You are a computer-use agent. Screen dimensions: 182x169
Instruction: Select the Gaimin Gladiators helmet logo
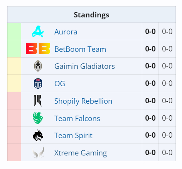coord(38,66)
